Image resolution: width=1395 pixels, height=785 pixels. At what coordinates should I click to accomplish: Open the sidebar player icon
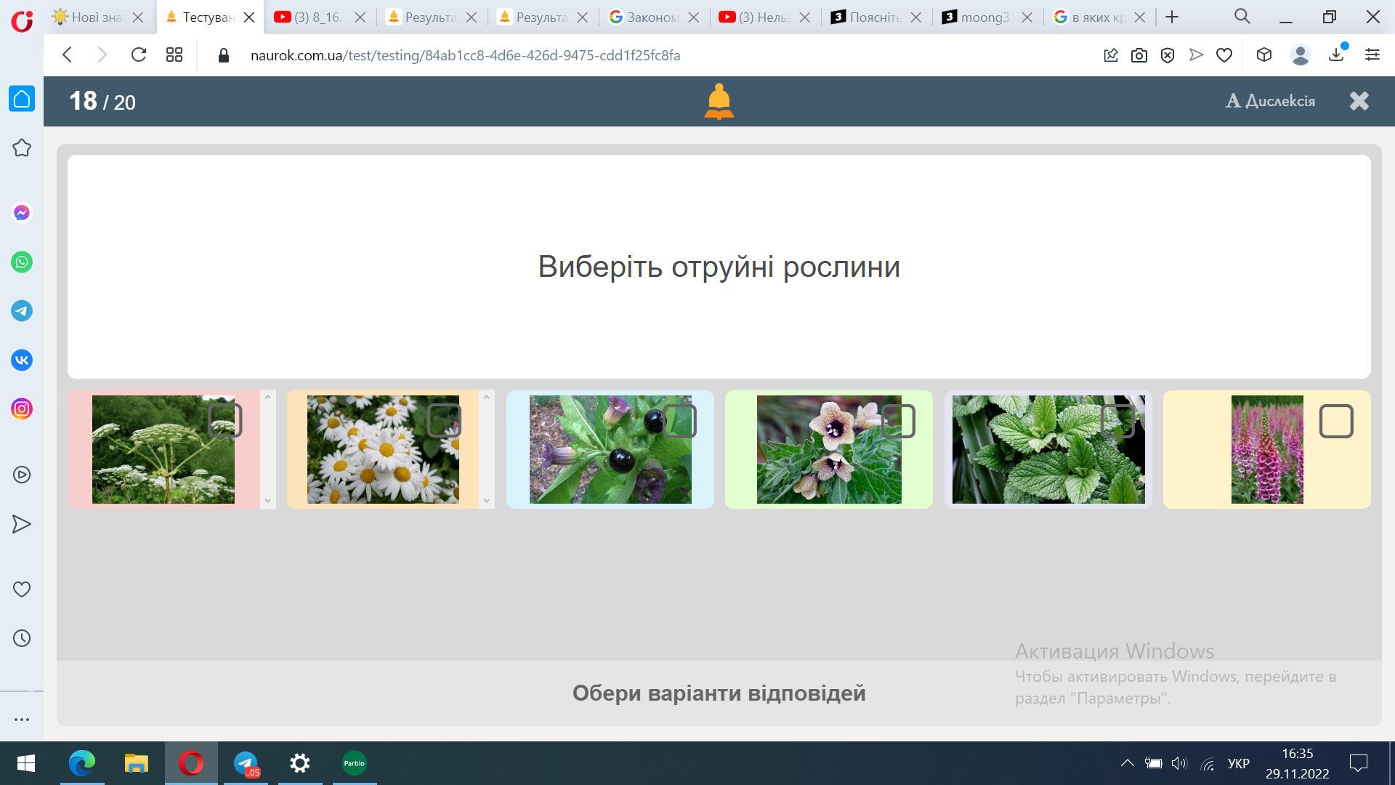click(22, 475)
